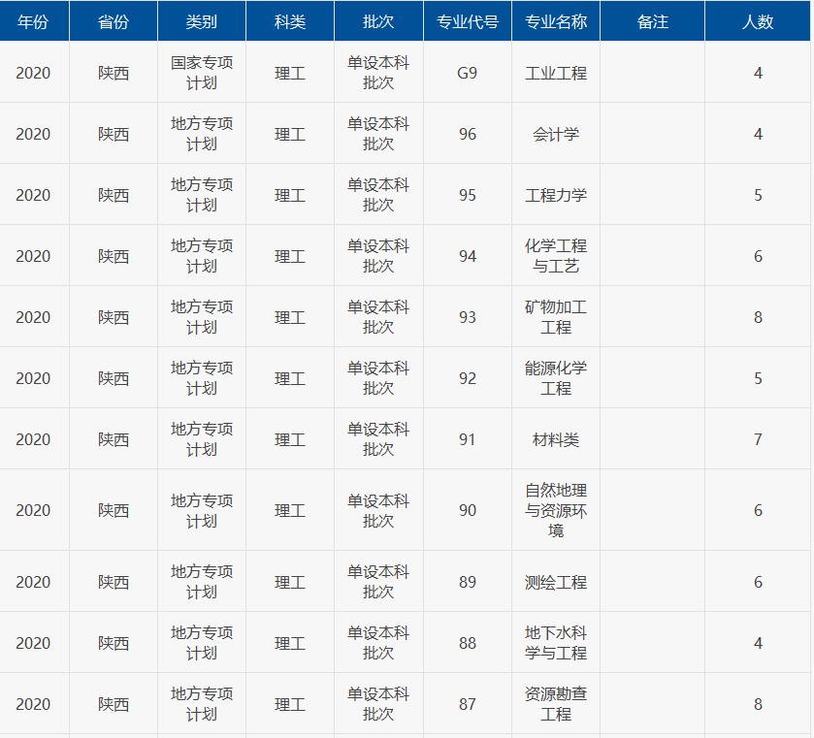Click the 专业名称 column header
The height and width of the screenshot is (738, 814).
[556, 21]
